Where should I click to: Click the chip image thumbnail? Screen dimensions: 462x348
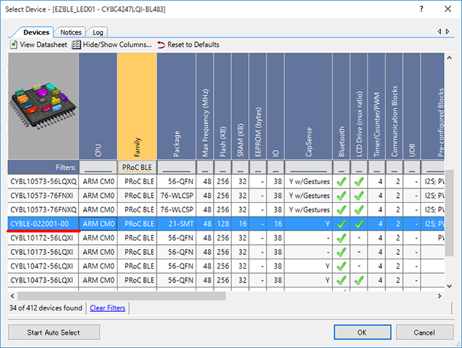pos(43,106)
